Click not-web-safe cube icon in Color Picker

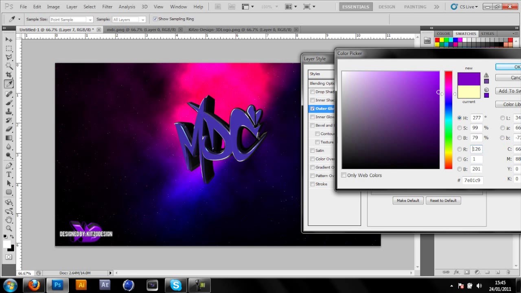(486, 90)
